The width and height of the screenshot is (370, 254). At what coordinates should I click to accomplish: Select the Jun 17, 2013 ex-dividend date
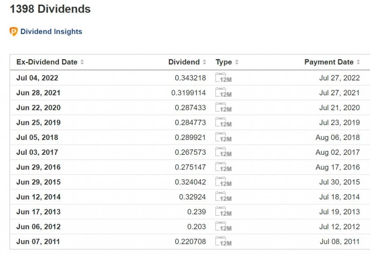coord(38,212)
